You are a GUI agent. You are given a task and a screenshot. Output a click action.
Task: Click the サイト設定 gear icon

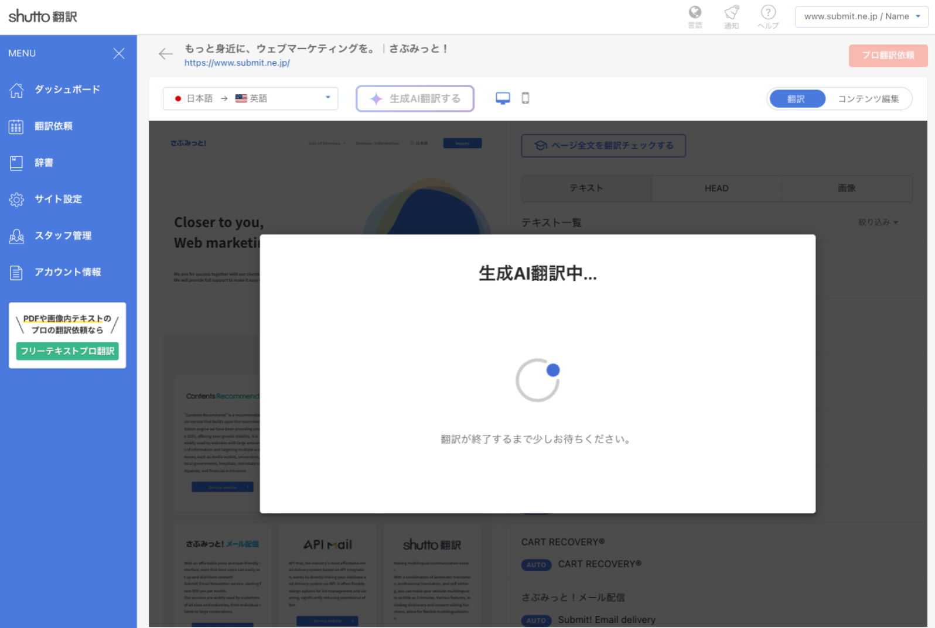(x=16, y=200)
